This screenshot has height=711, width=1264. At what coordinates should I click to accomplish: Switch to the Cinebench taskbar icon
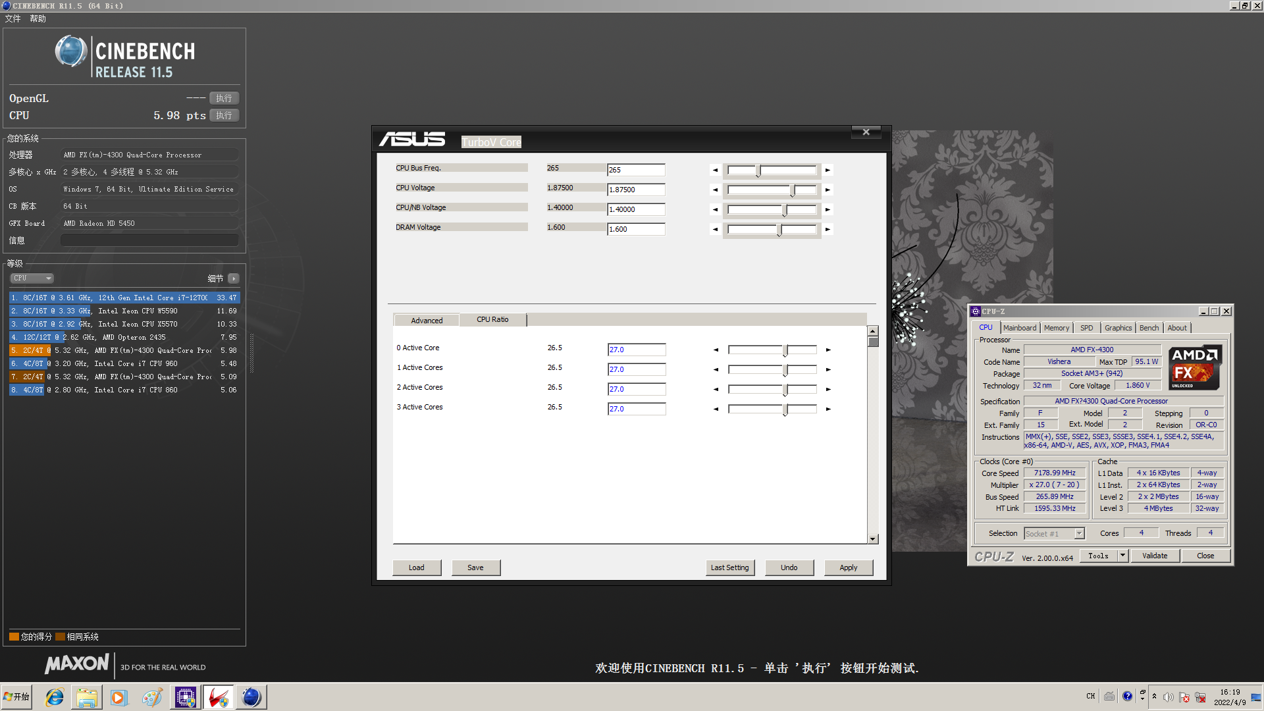pos(251,697)
